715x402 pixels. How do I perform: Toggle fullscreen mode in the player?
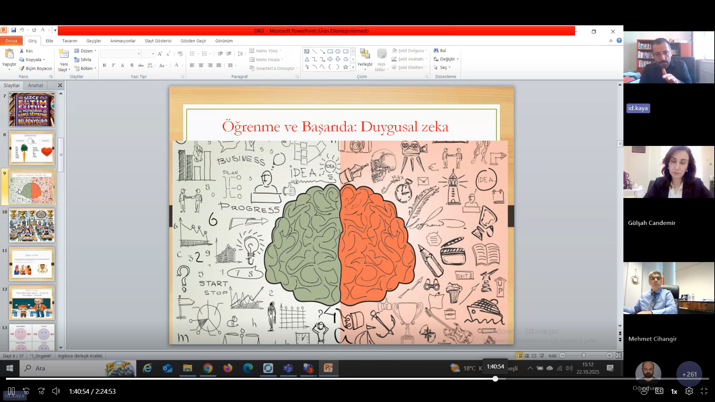[x=704, y=391]
